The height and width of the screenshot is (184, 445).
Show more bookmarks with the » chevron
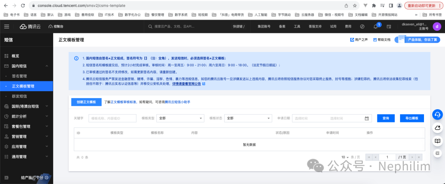[416, 14]
